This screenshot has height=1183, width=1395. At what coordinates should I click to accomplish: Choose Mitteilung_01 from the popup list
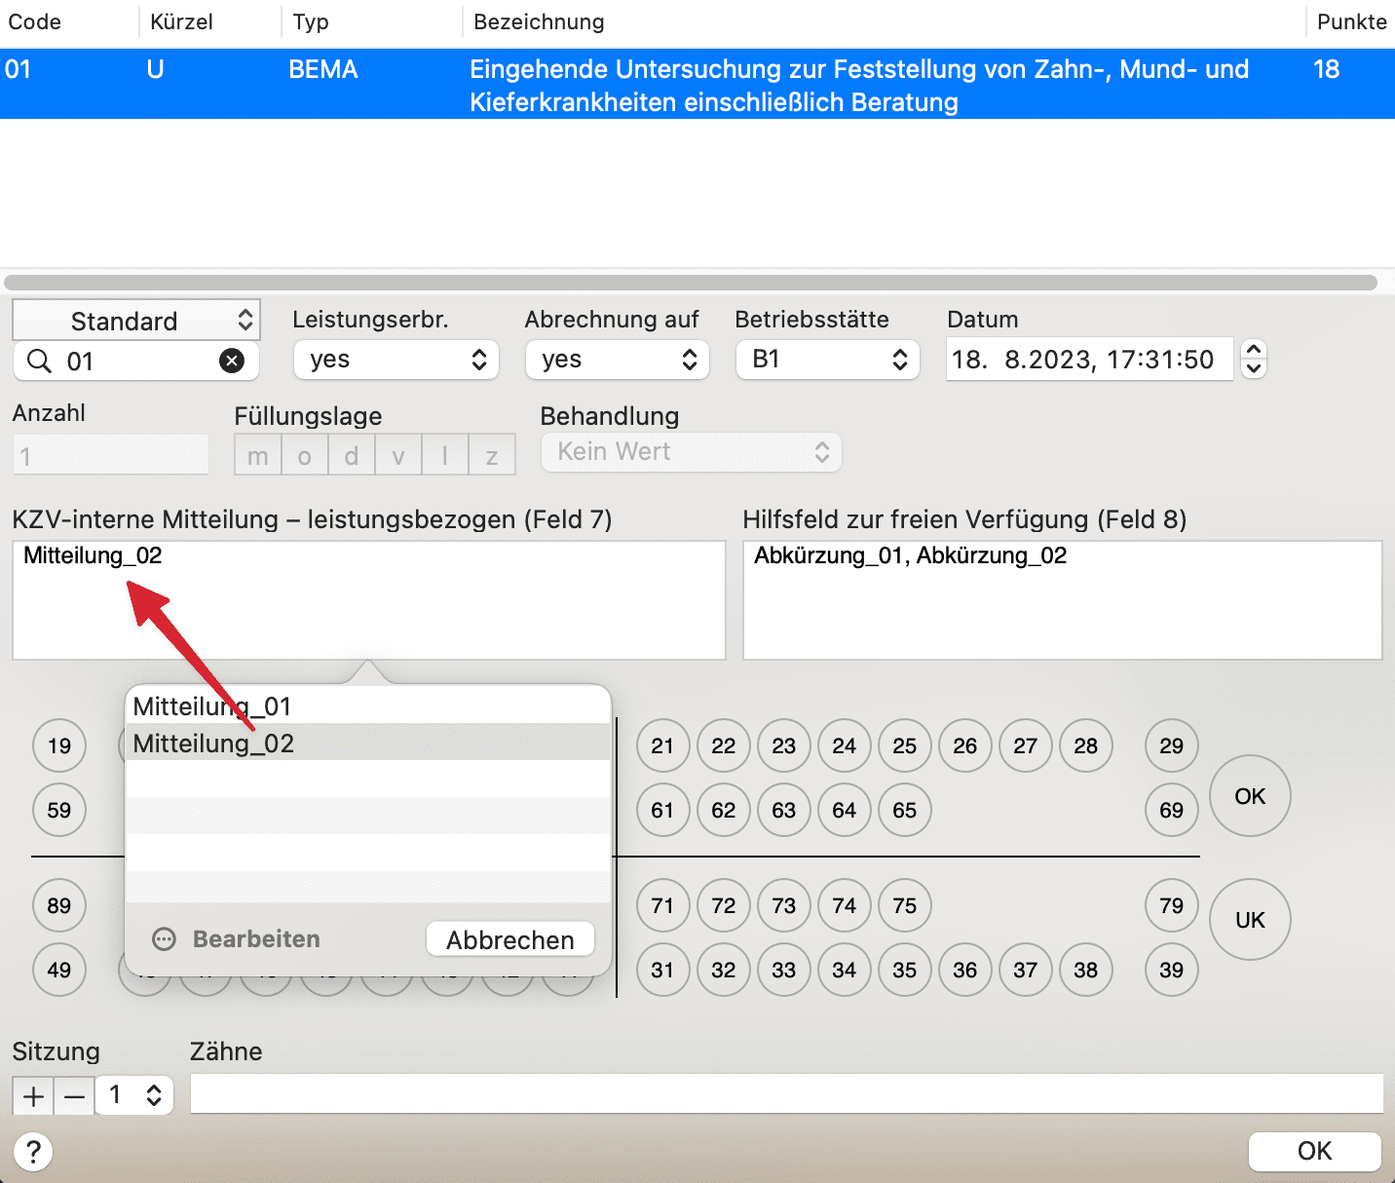coord(368,706)
